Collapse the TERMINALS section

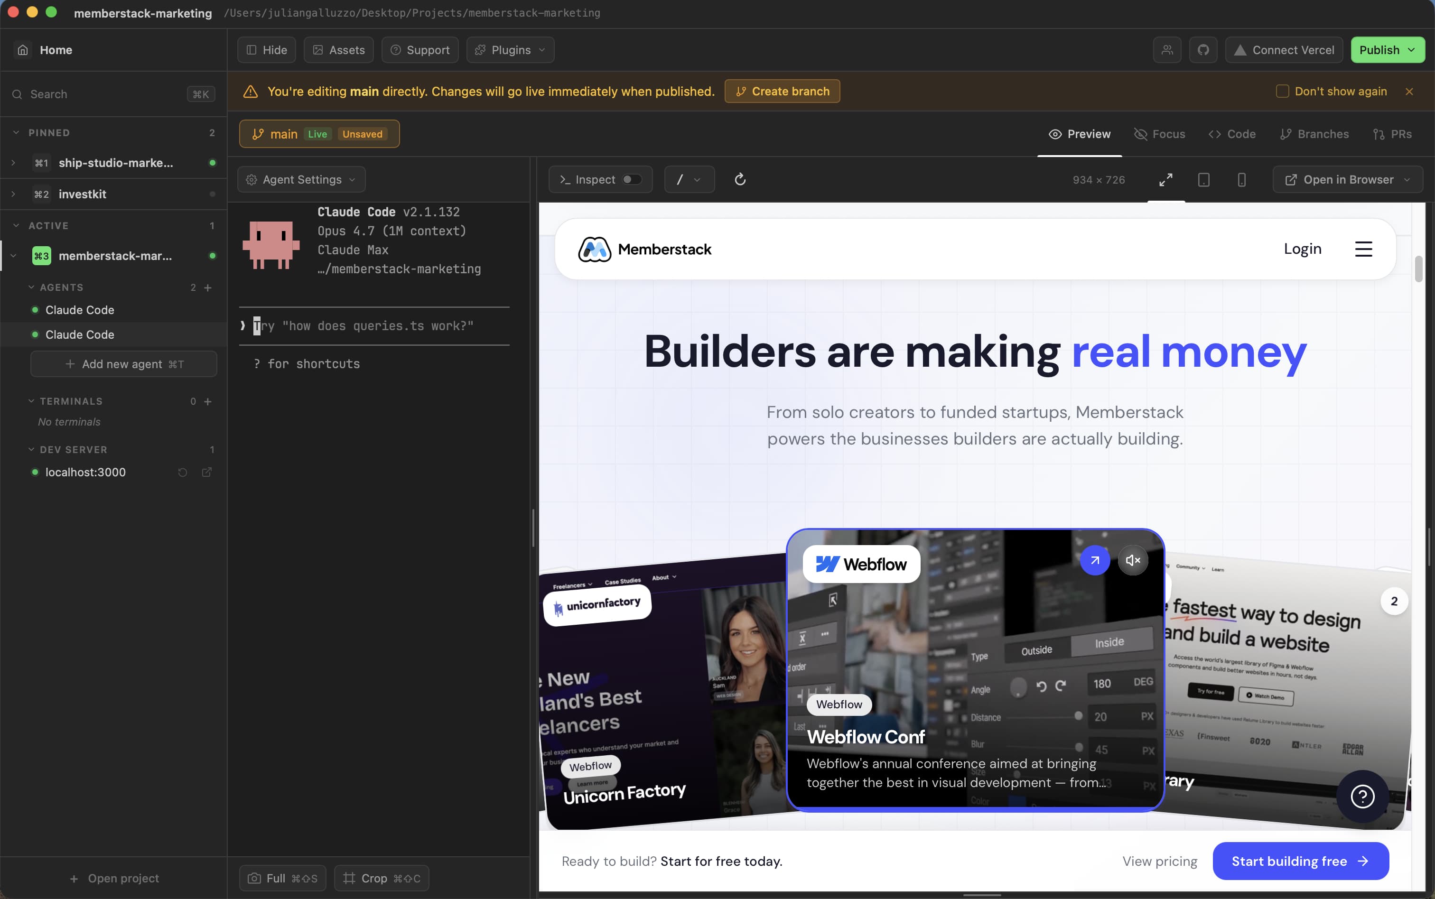(31, 402)
